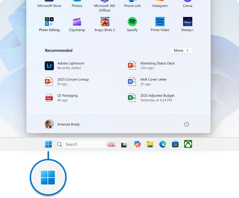Open Canva pinned app label
239x198 pixels.
point(187,6)
